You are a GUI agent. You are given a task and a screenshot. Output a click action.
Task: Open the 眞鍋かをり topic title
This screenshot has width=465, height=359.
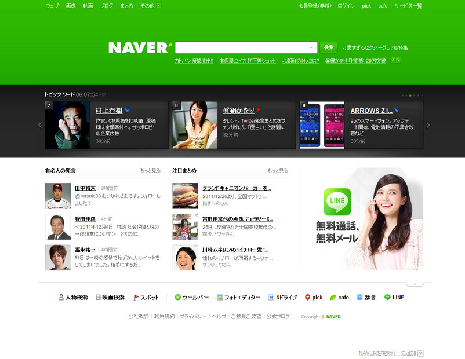239,111
